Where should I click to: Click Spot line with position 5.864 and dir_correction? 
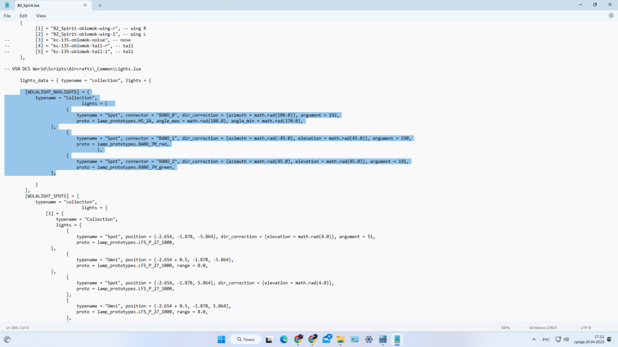pos(205,283)
